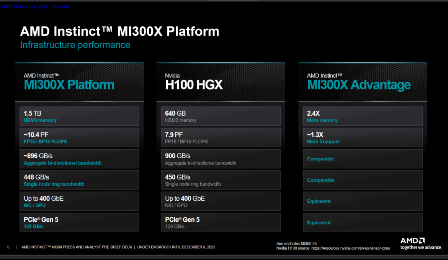Select the '2.4X More memory' cell
This screenshot has width=448, height=260.
pyautogui.click(x=363, y=116)
